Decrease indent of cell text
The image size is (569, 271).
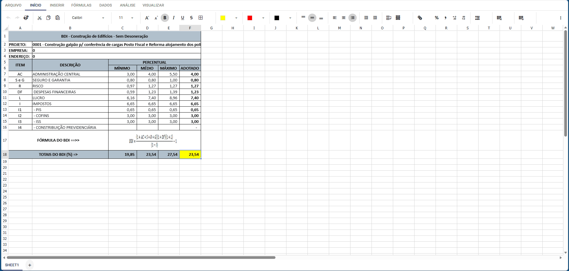(x=366, y=18)
